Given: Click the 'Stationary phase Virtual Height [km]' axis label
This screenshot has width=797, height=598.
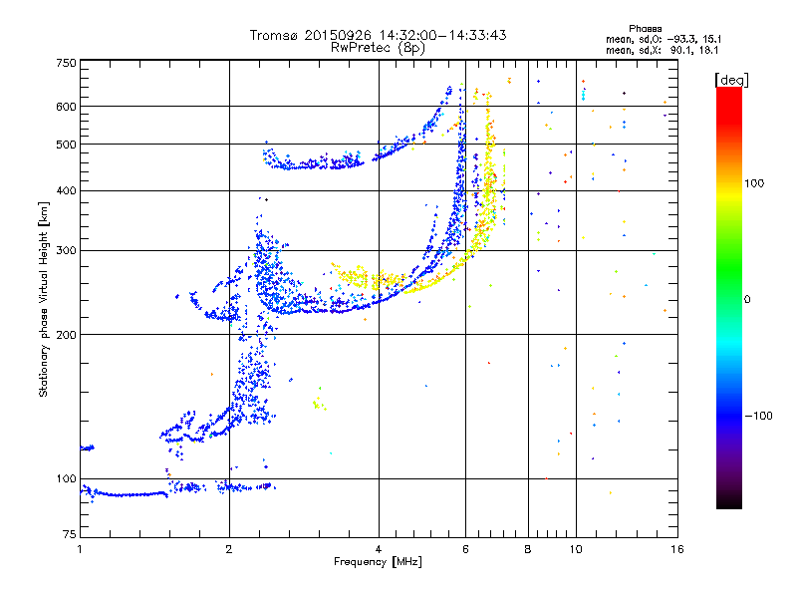Looking at the screenshot, I should [43, 300].
